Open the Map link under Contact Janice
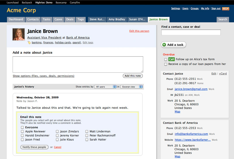Image resolution: width=234 pixels, height=159 pixels. [178, 112]
